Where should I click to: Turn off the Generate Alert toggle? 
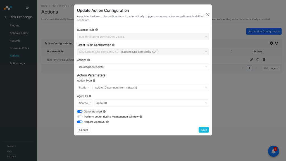click(80, 111)
